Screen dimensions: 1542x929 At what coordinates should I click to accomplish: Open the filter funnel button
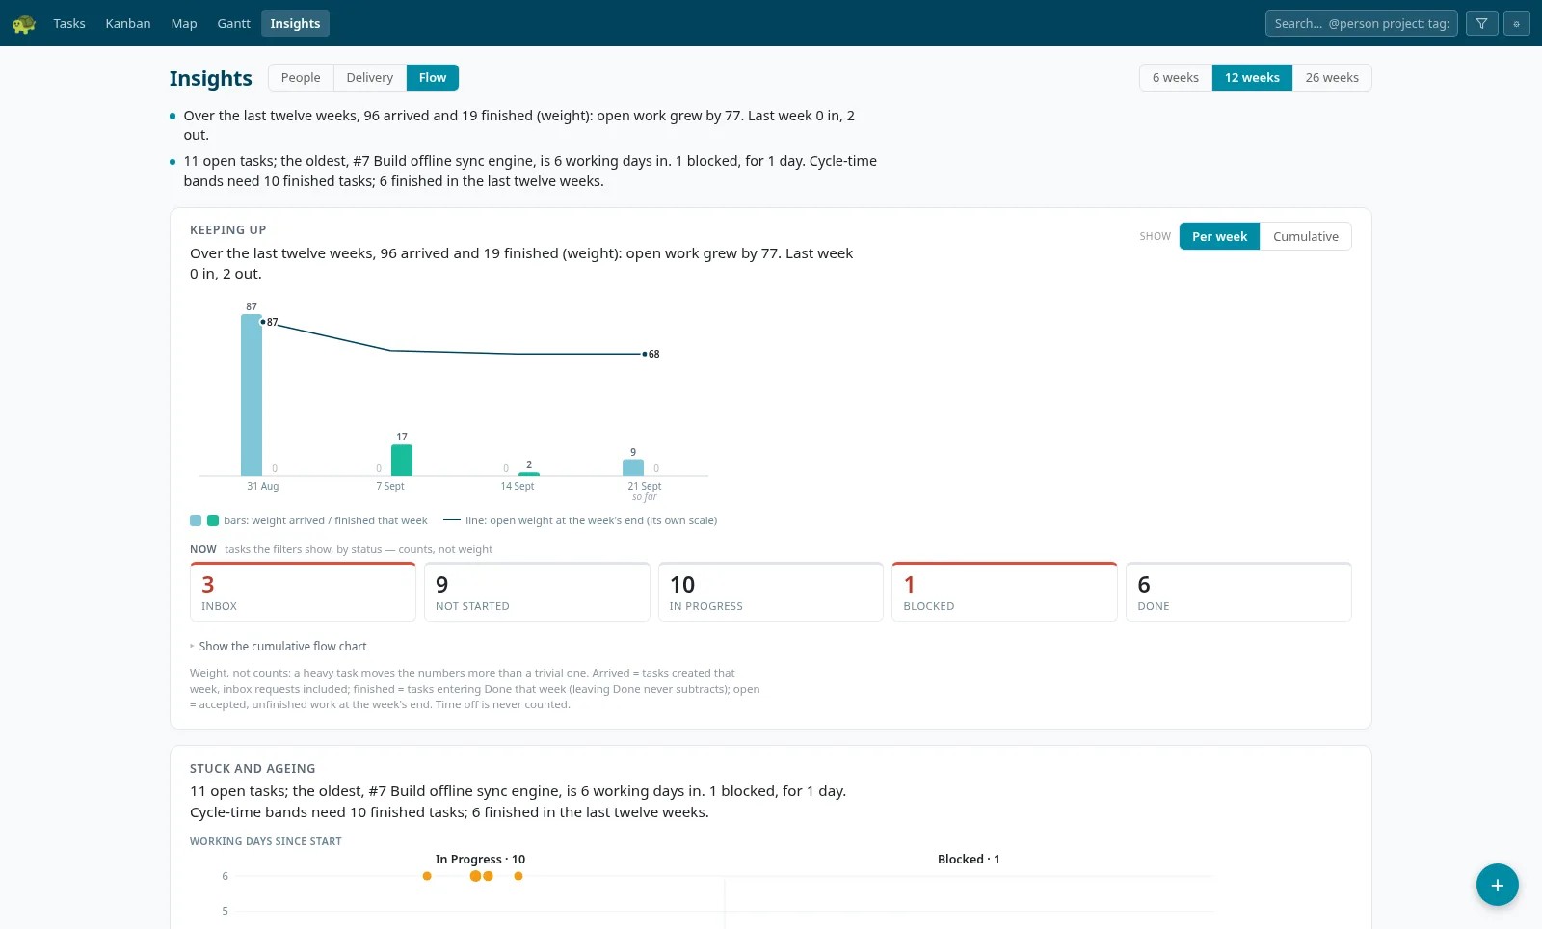[1481, 23]
